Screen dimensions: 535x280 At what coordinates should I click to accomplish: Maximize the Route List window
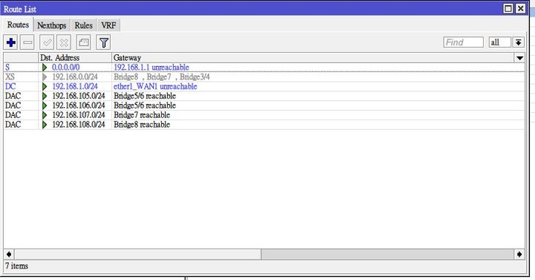point(508,8)
